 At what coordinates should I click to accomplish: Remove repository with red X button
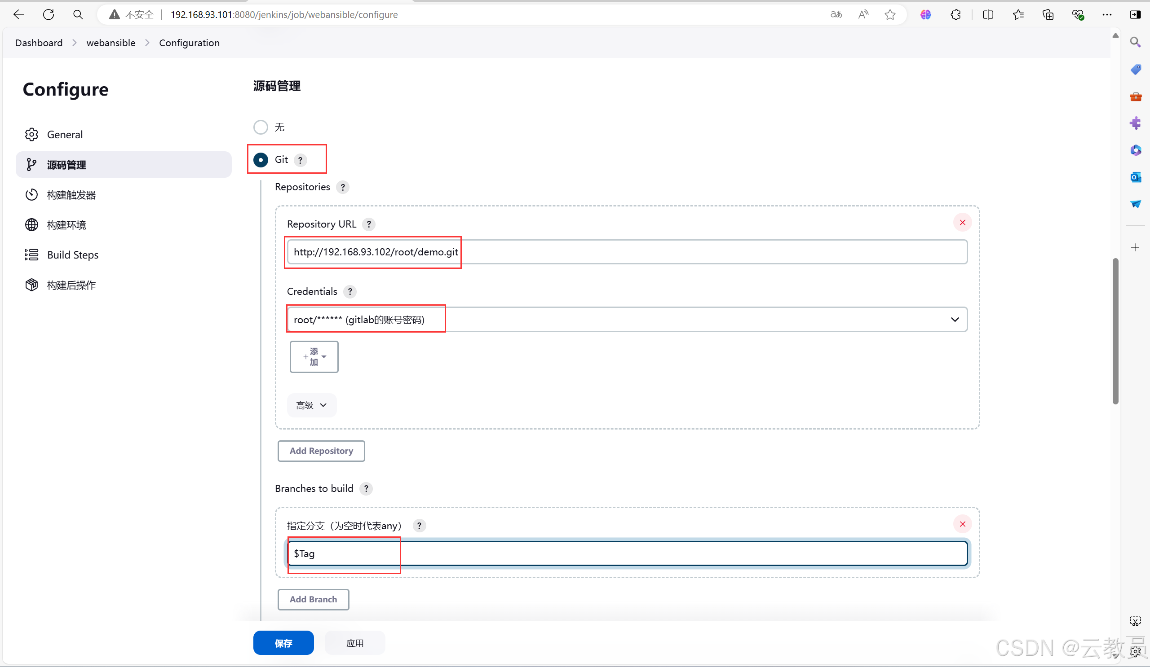point(962,223)
